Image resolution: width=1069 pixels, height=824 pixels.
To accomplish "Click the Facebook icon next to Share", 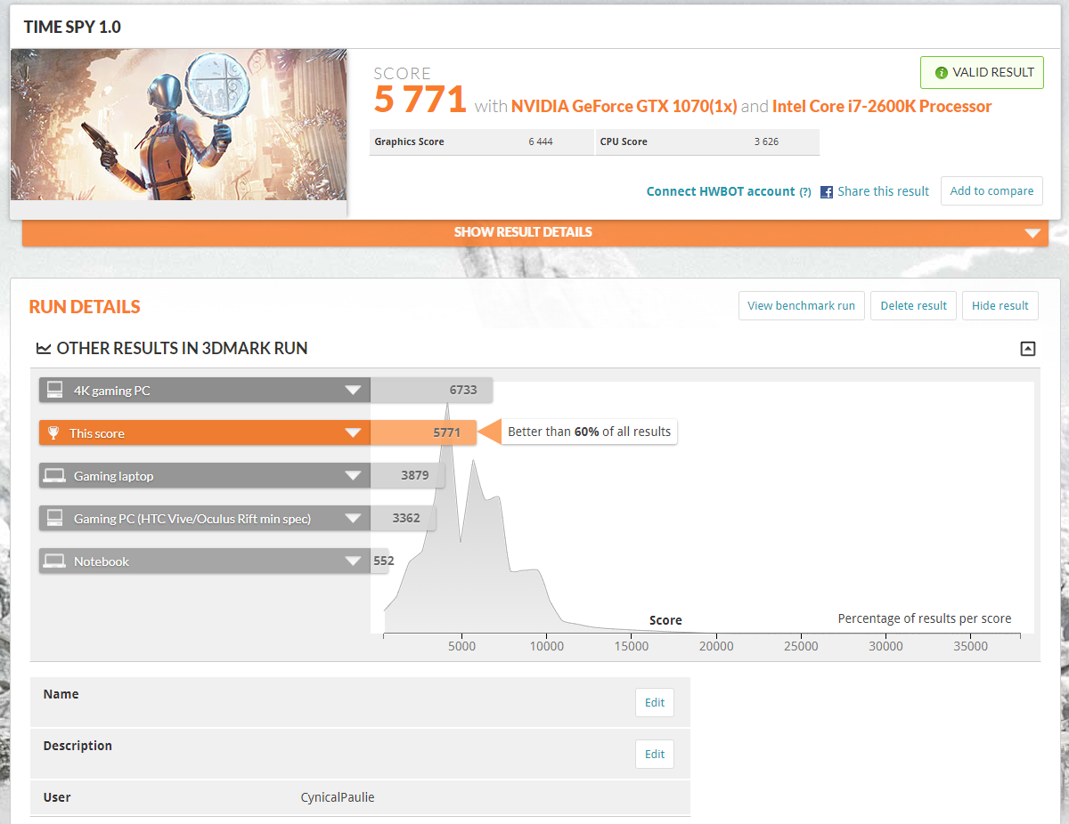I will pyautogui.click(x=827, y=191).
